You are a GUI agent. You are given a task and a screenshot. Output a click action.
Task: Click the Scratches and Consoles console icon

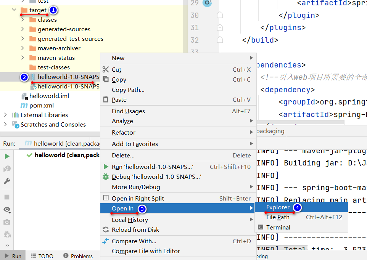tap(16, 125)
